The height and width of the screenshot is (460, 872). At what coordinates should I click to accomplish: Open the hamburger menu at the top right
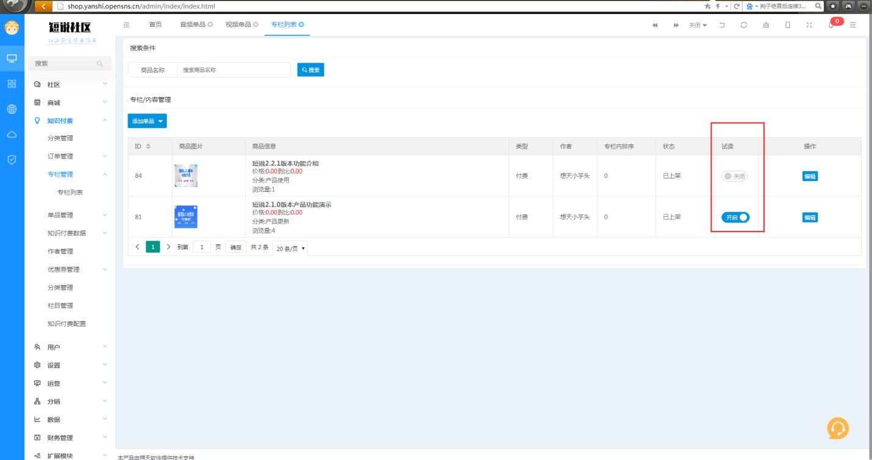click(852, 25)
